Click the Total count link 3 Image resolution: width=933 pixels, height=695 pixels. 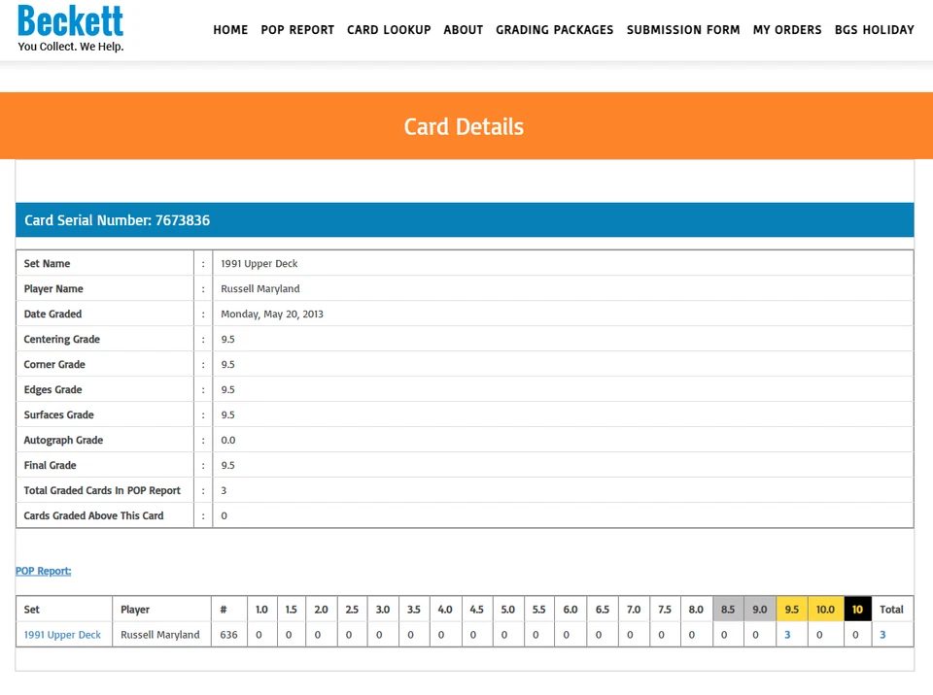882,635
